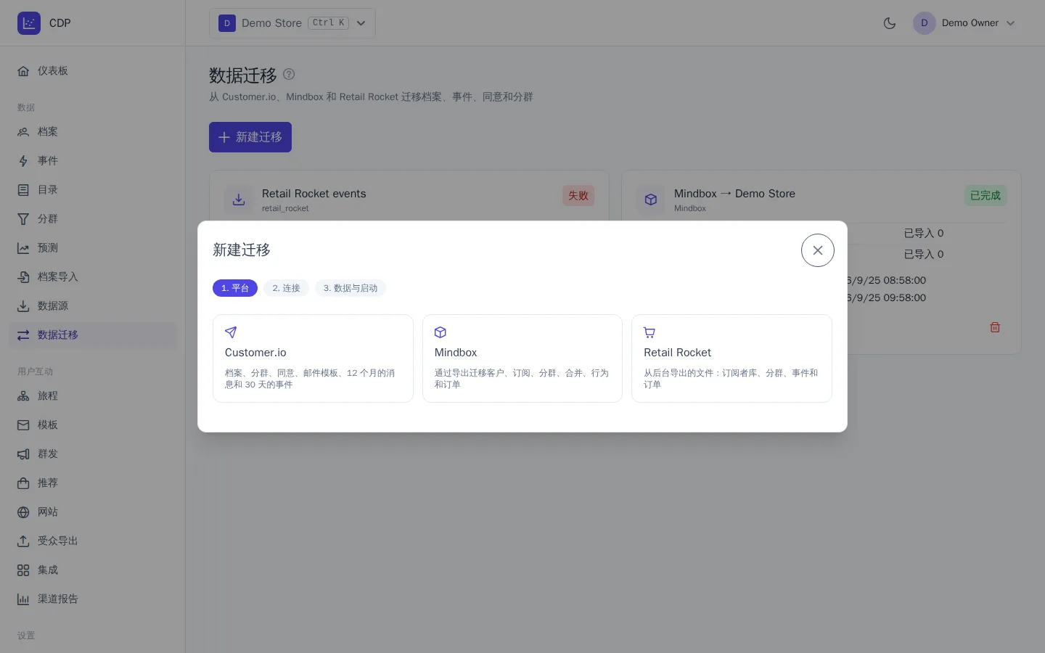Toggle dark mode moon icon
The height and width of the screenshot is (653, 1045).
pos(890,23)
